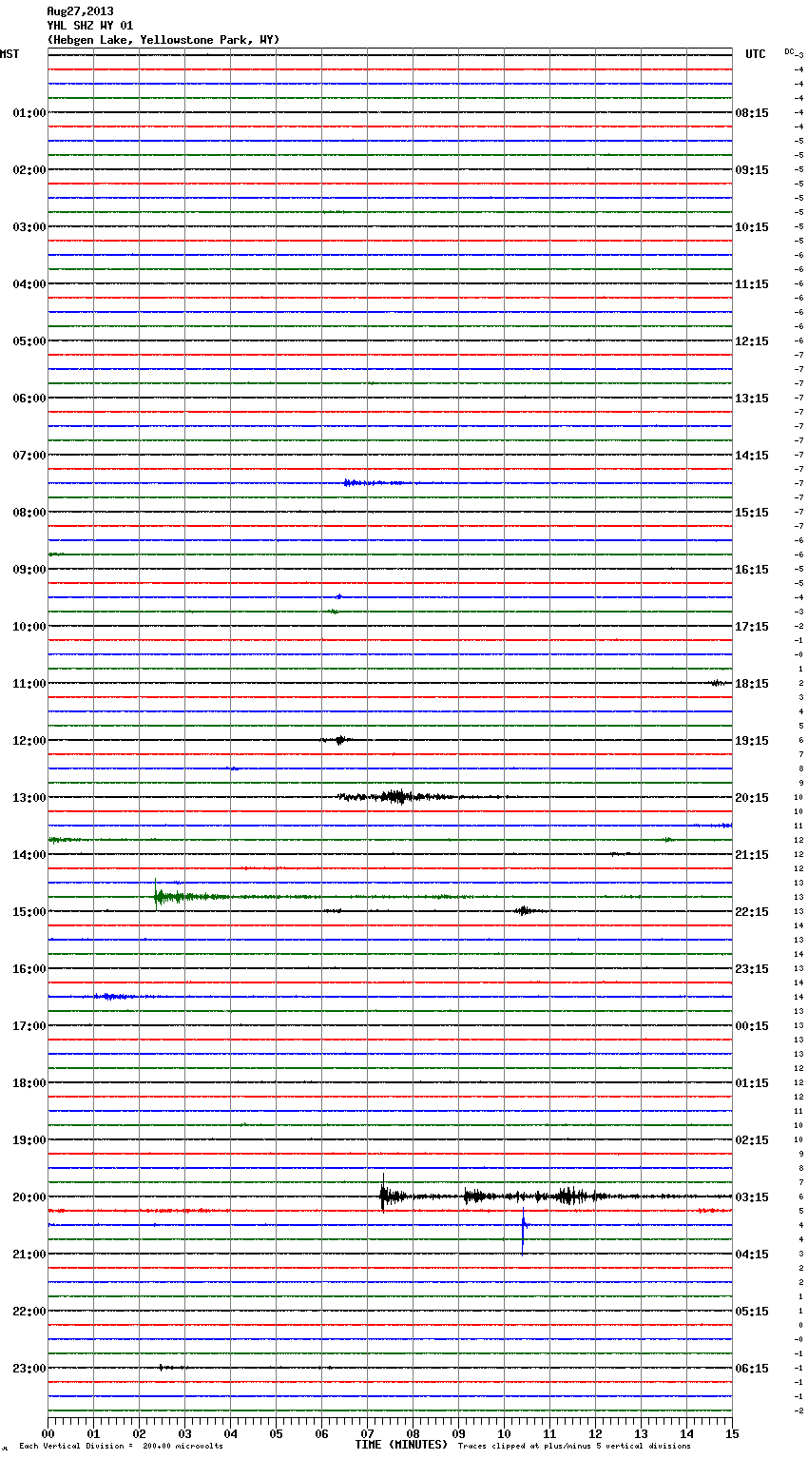Click the UTC time zone label

click(x=756, y=54)
